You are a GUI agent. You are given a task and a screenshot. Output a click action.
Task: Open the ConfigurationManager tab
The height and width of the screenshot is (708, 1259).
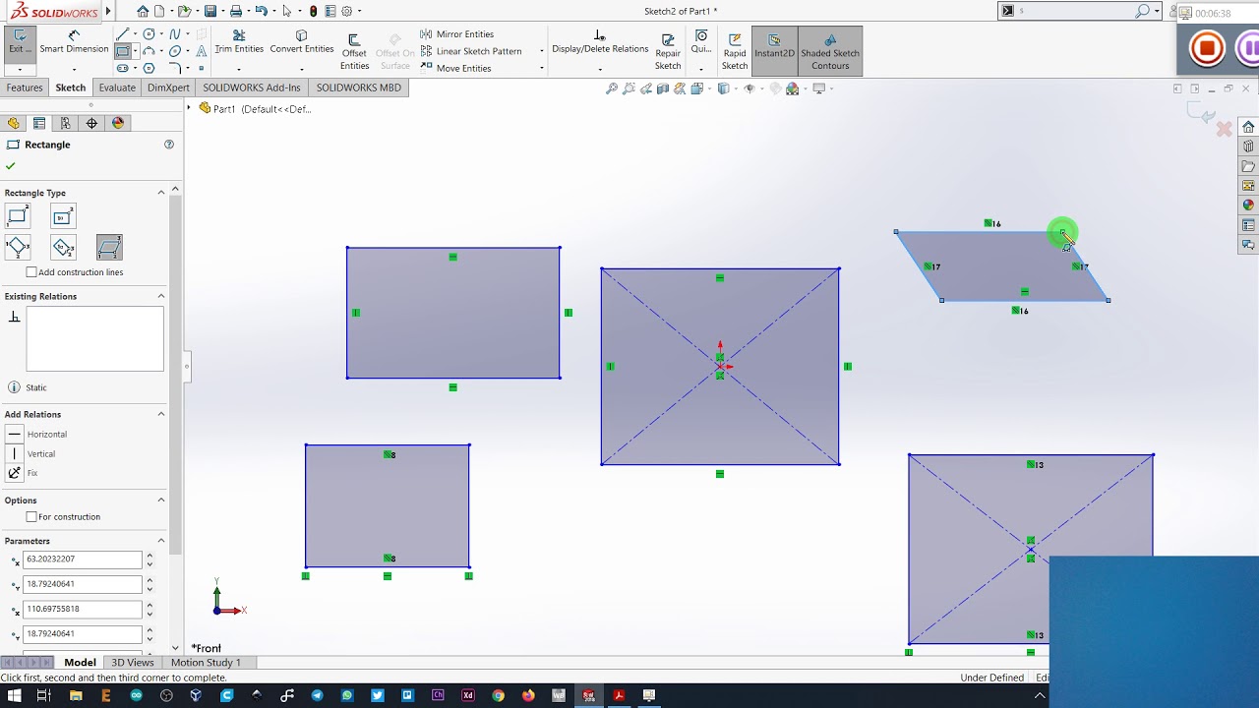pyautogui.click(x=66, y=123)
